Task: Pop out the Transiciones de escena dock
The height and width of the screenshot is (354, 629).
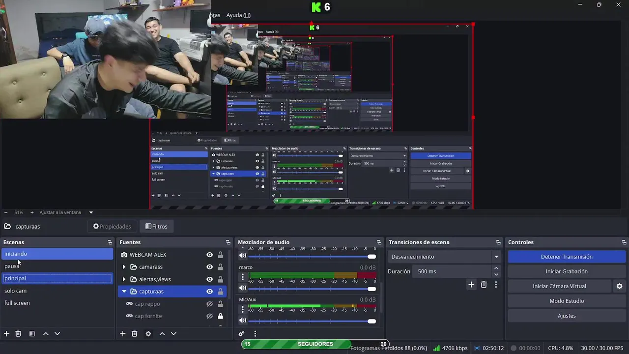Action: coord(498,242)
